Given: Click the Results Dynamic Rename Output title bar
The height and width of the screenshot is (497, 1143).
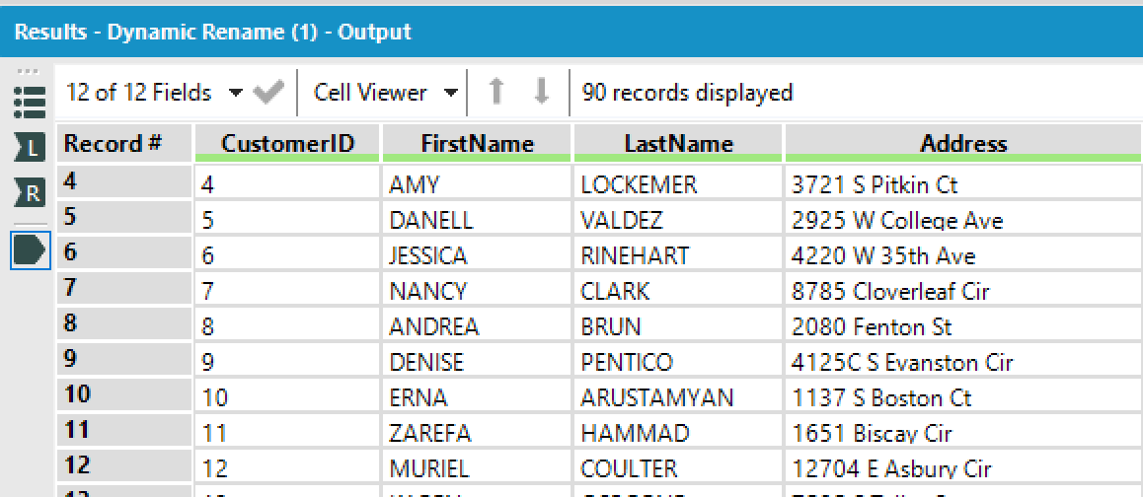Looking at the screenshot, I should tap(571, 33).
